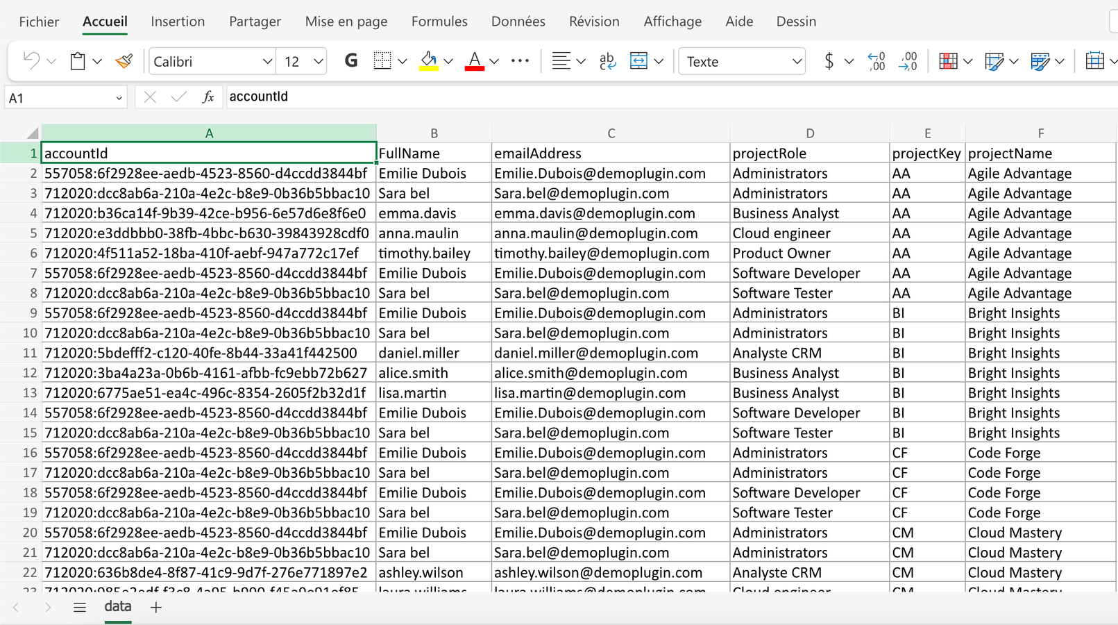Viewport: 1118px width, 625px height.
Task: Switch to the Mise en page tab
Action: 346,22
